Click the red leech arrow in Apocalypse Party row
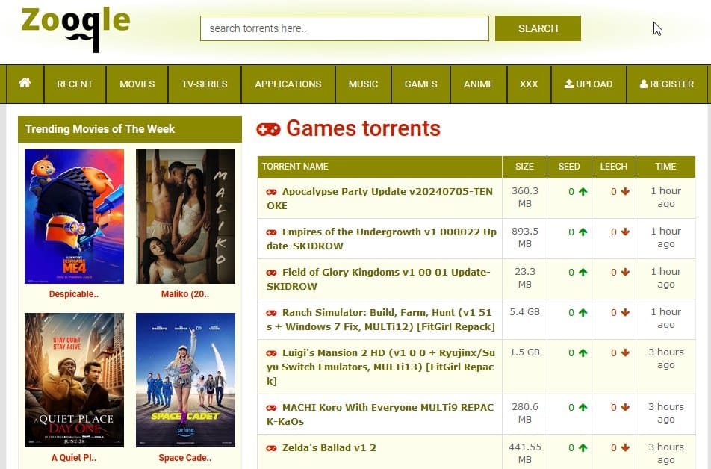 coord(626,191)
